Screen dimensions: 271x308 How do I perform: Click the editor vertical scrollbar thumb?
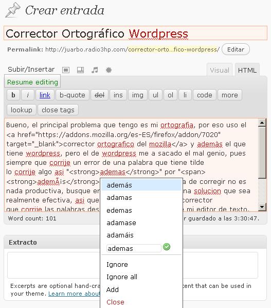(x=262, y=152)
